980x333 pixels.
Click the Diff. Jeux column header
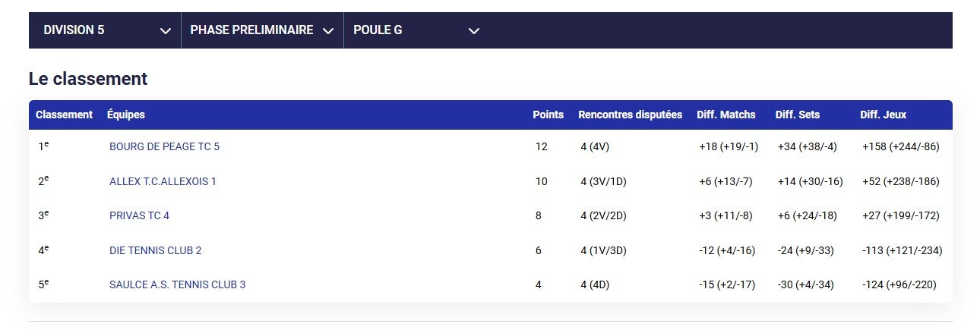(883, 115)
